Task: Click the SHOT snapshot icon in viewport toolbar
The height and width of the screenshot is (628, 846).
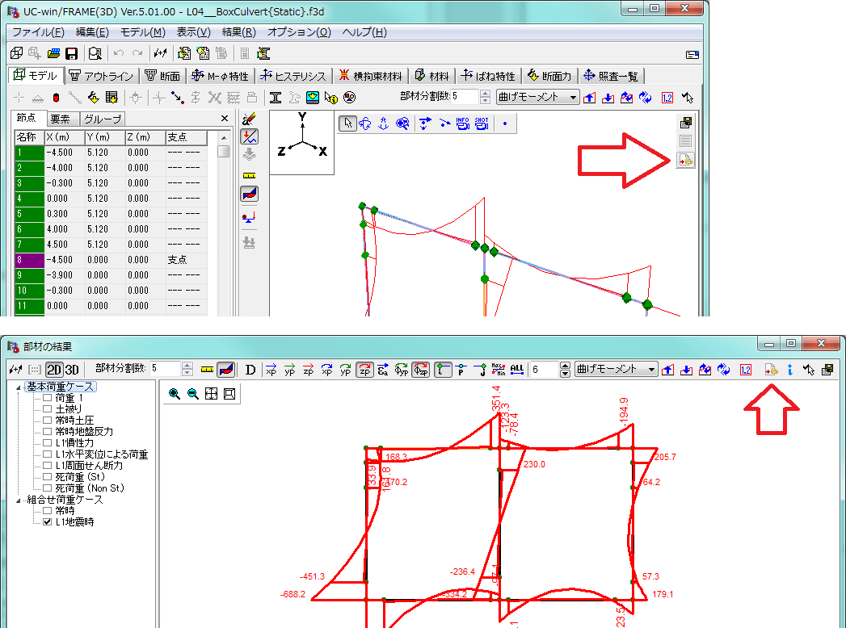Action: (482, 124)
